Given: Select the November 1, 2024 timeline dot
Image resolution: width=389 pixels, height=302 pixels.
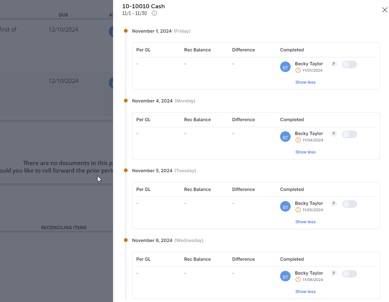Looking at the screenshot, I should 126,31.
